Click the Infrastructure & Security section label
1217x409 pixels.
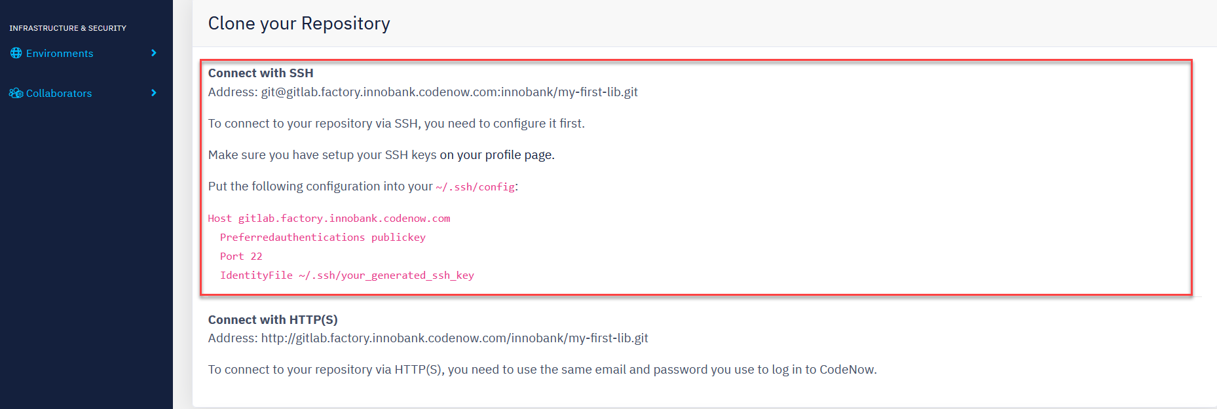[x=67, y=28]
